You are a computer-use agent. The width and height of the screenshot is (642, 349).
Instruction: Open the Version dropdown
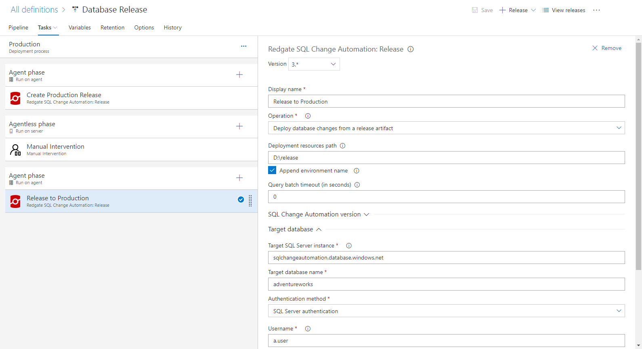(x=314, y=64)
